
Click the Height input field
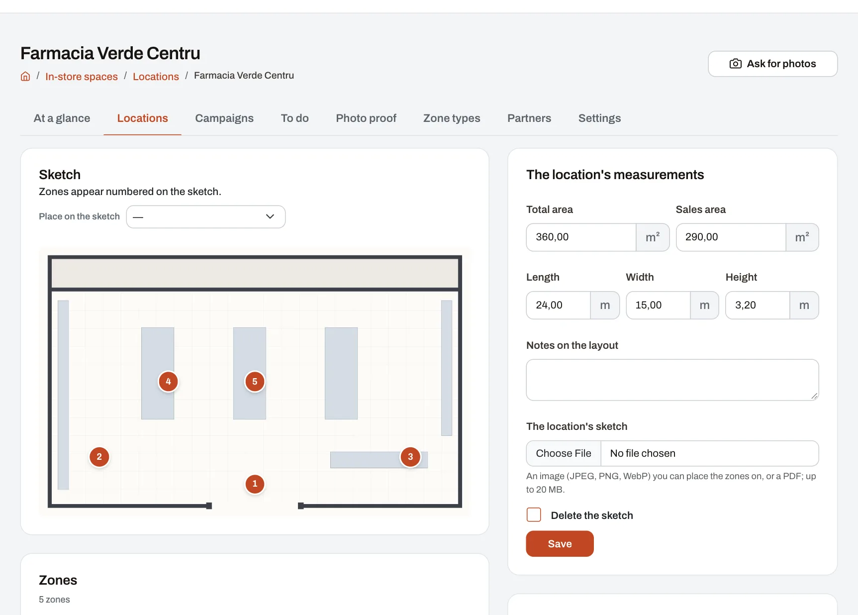(757, 305)
